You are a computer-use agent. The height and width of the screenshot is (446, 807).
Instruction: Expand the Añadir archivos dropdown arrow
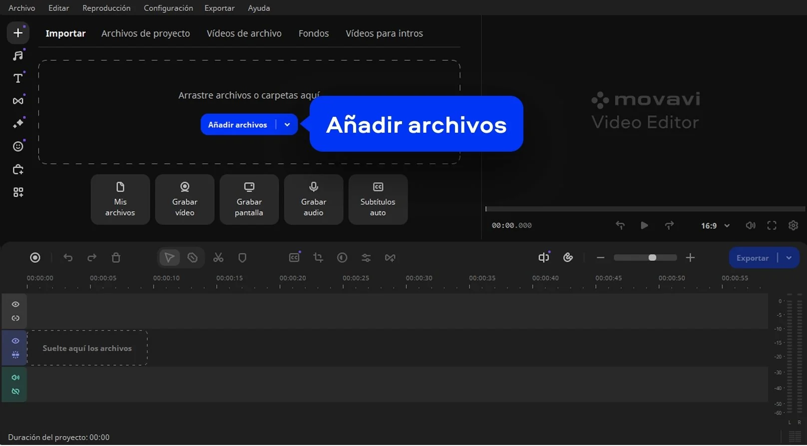point(287,125)
